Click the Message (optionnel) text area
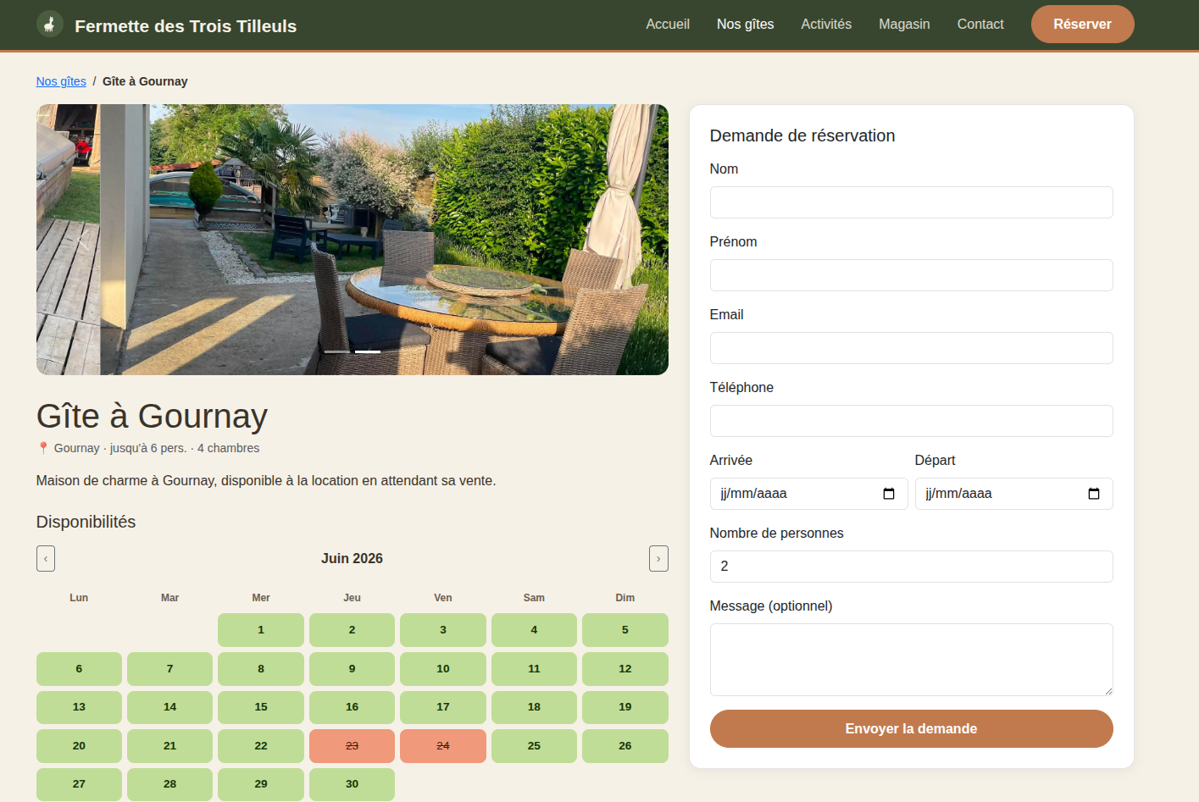The width and height of the screenshot is (1199, 802). click(x=911, y=660)
